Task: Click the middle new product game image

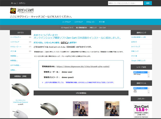Action: [x=80, y=109]
